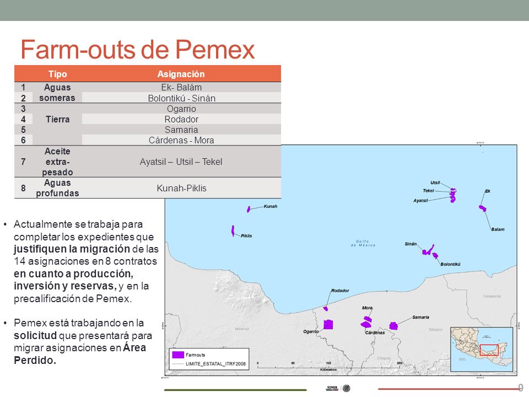Click the Sinán label on the map
This screenshot has width=529, height=397.
coord(411,244)
